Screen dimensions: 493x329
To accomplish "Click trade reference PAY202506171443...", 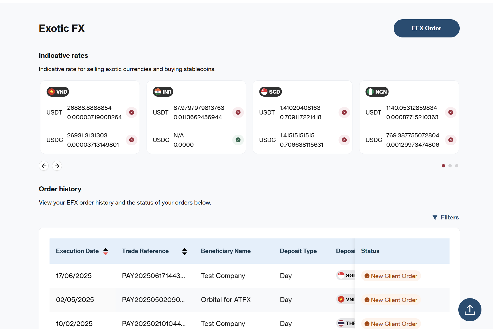I will point(154,276).
